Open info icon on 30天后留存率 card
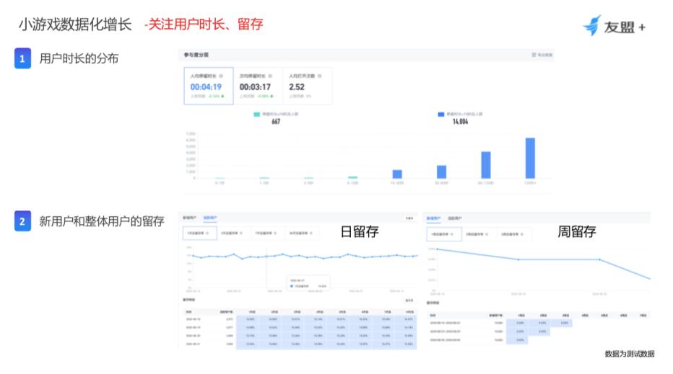 (x=311, y=233)
